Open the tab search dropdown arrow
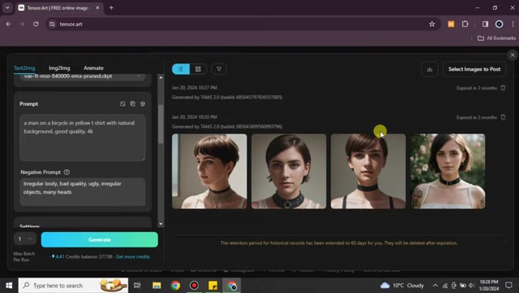519x293 pixels. click(x=7, y=7)
